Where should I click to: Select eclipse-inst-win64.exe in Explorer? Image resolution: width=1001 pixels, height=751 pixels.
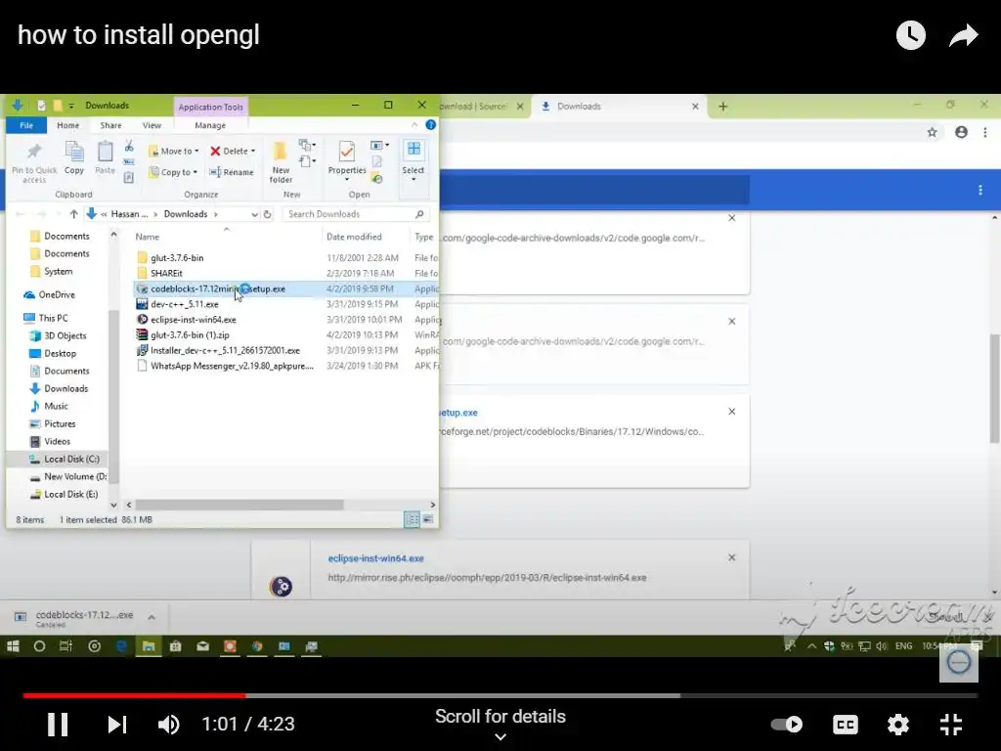pyautogui.click(x=194, y=320)
